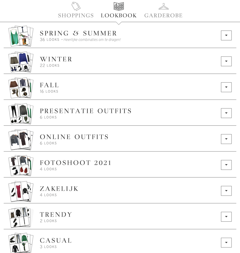
Task: Collapse the Online Outfits dropdown
Action: pyautogui.click(x=226, y=139)
